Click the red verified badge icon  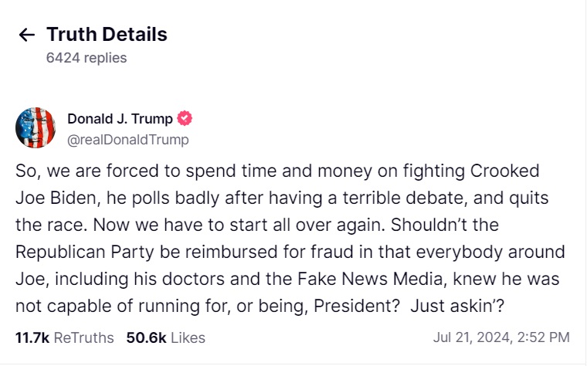tap(185, 119)
